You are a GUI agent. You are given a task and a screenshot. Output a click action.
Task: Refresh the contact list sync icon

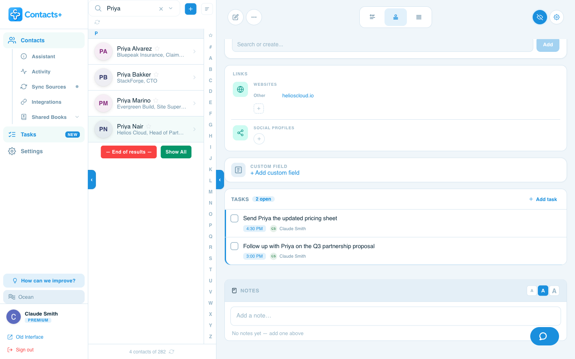(x=97, y=22)
